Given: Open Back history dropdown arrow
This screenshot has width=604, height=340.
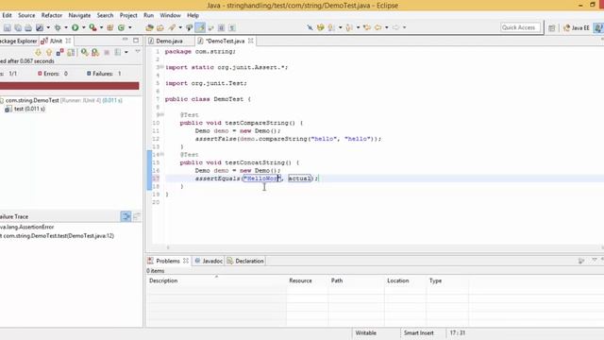Looking at the screenshot, I should 386,27.
